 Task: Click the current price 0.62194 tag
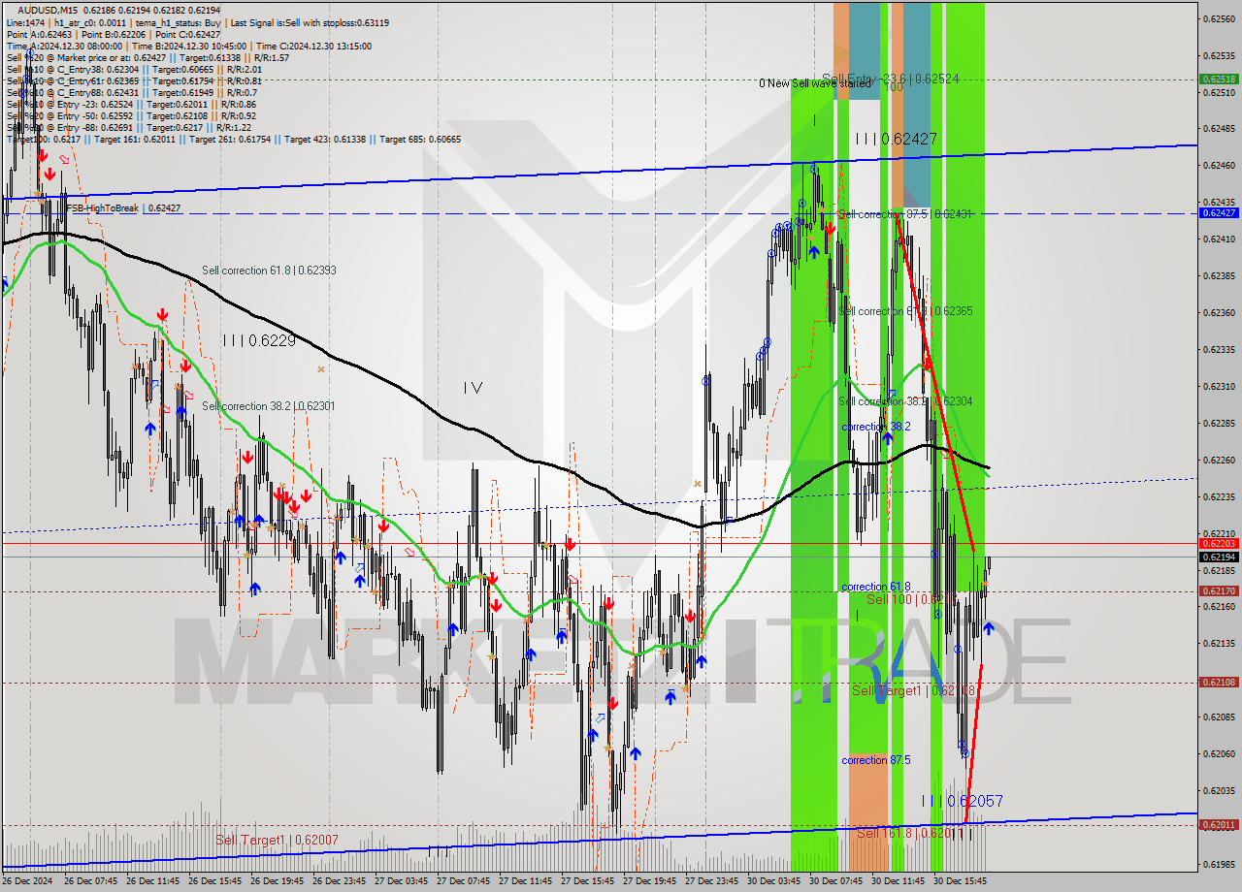[1219, 557]
